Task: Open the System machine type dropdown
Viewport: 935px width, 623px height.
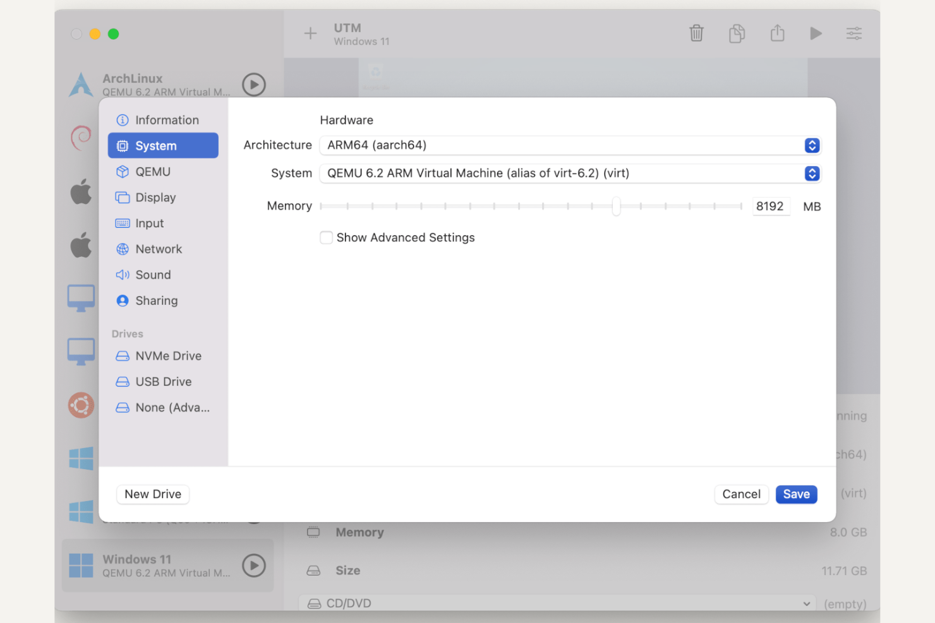Action: coord(570,173)
